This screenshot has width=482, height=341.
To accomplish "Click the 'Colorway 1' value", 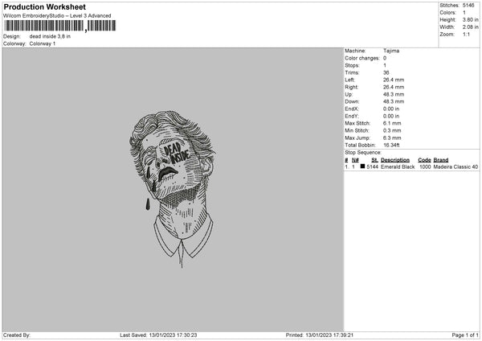I will tap(43, 43).
